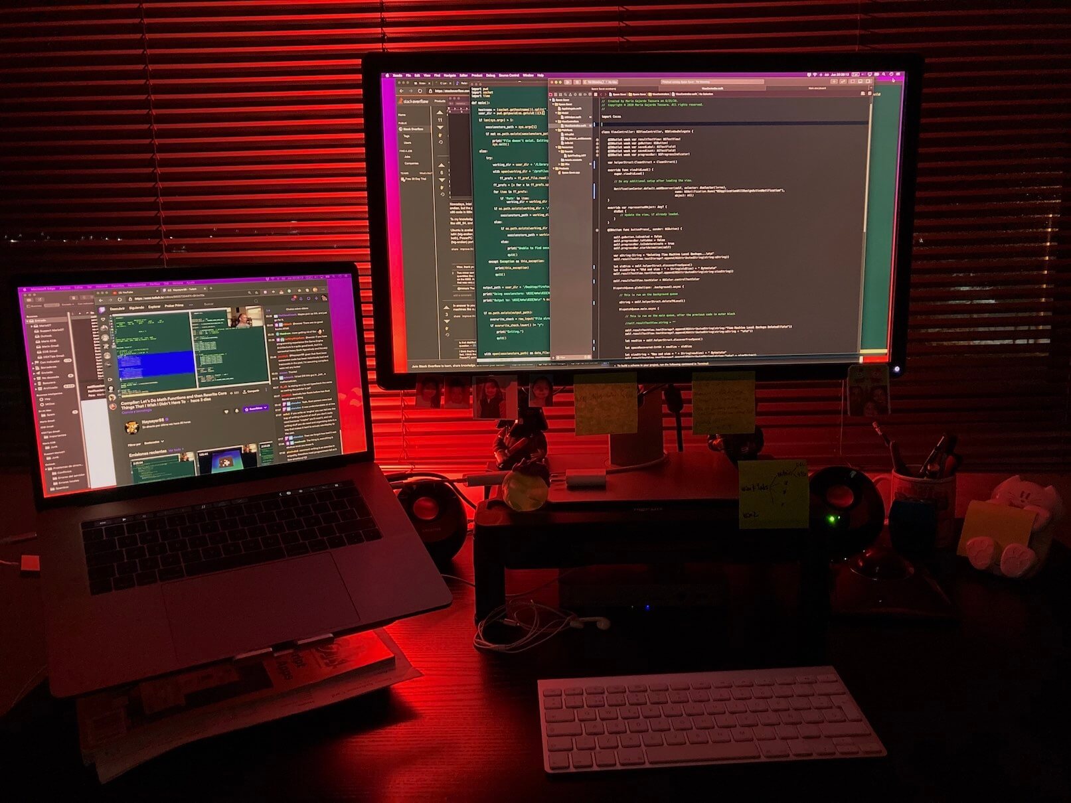
Task: Collapse the Entrada mailbox in Mail sidebar
Action: [x=29, y=321]
